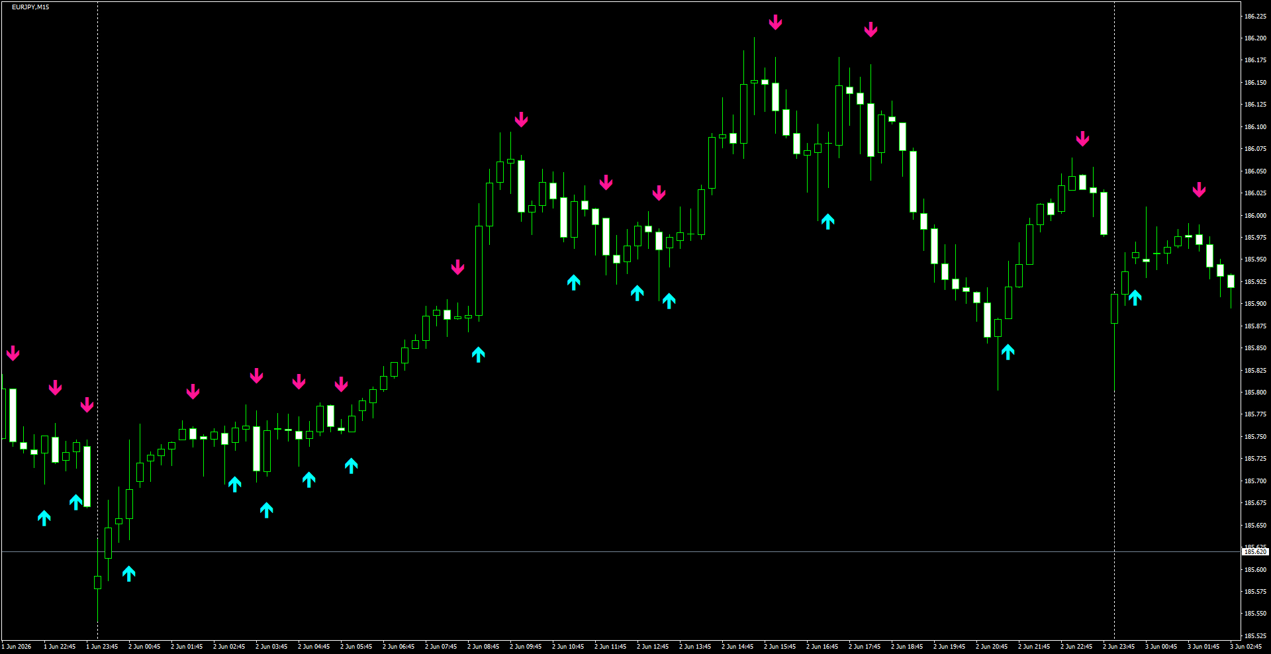Click the 2 Jun 18:45 time label
The width and height of the screenshot is (1271, 654).
point(907,647)
